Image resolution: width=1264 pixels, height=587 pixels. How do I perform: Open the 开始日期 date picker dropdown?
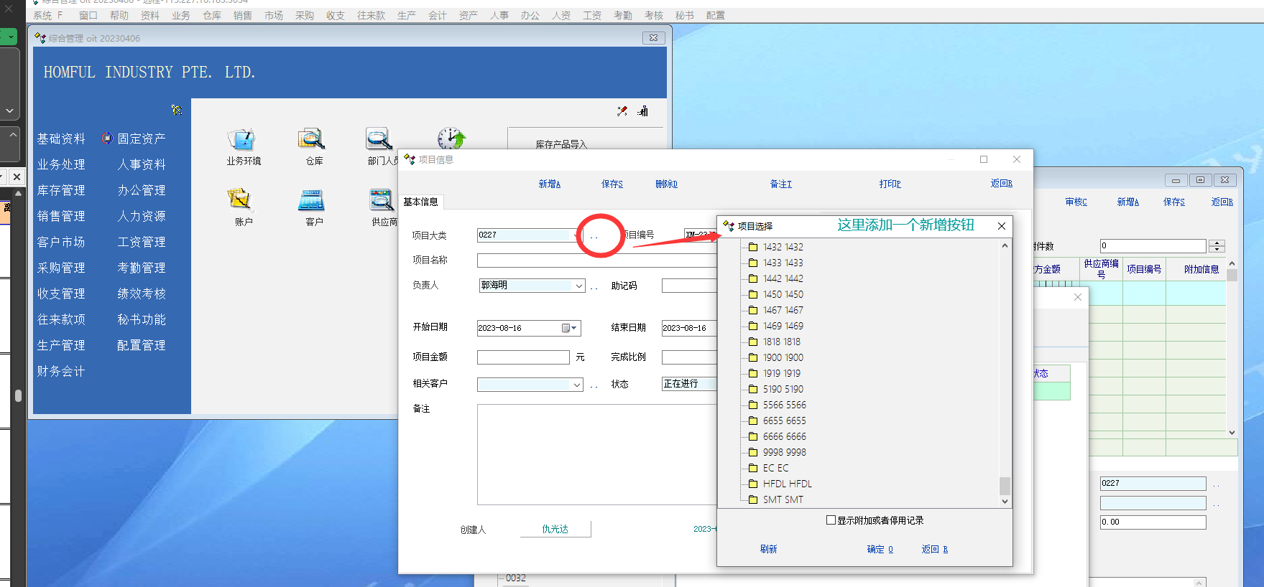pos(573,328)
